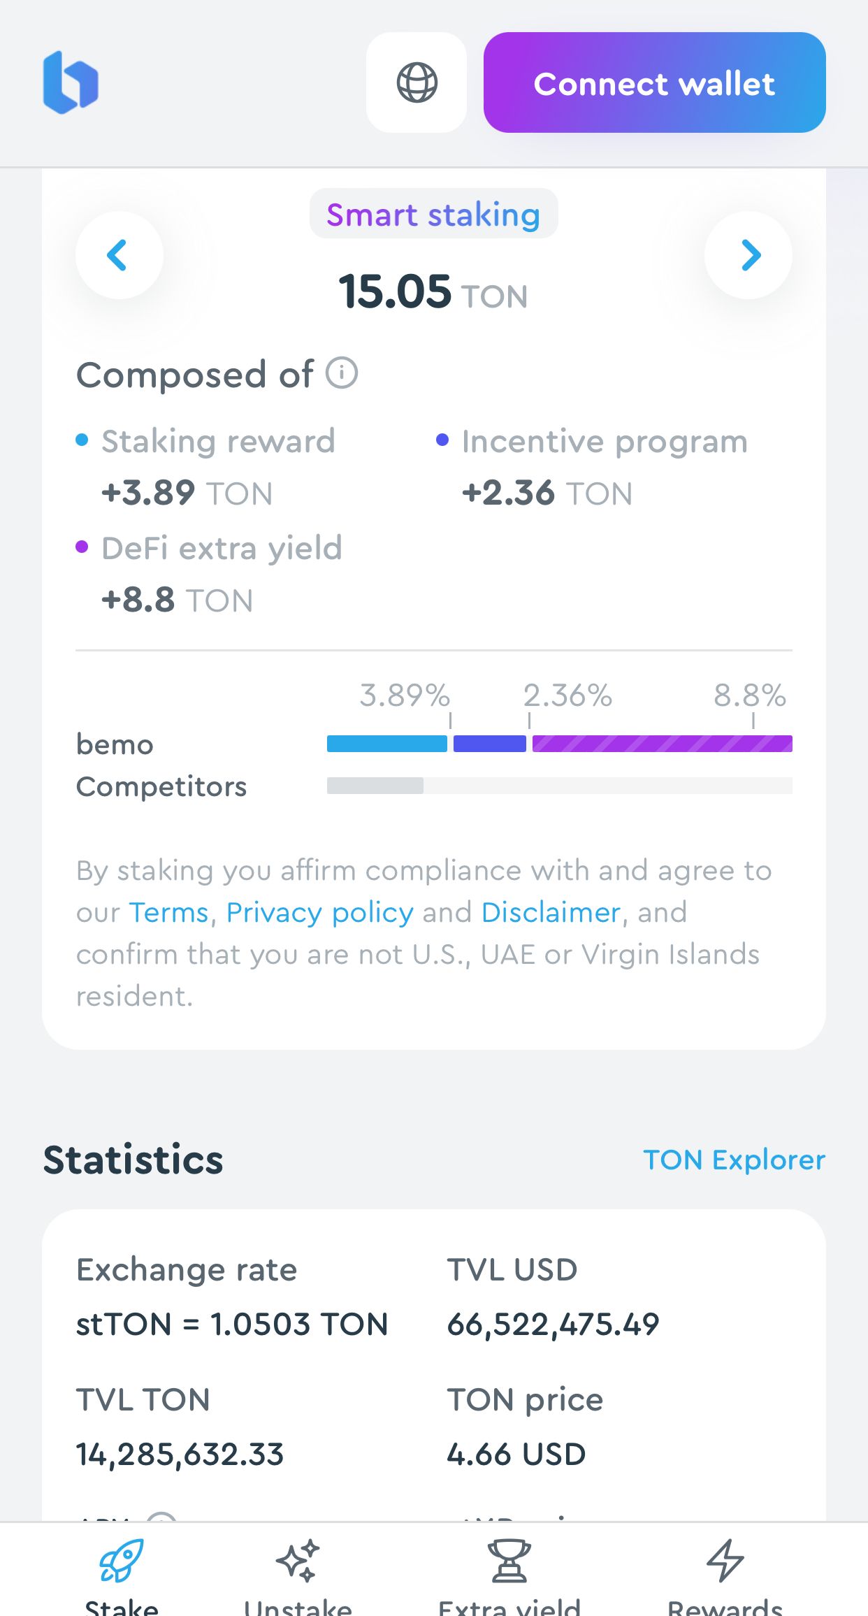Screen dimensions: 868x1616
Task: Go to next staking option arrow
Action: coord(748,255)
